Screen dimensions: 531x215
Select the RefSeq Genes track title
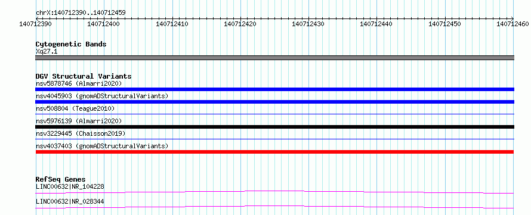(x=61, y=179)
